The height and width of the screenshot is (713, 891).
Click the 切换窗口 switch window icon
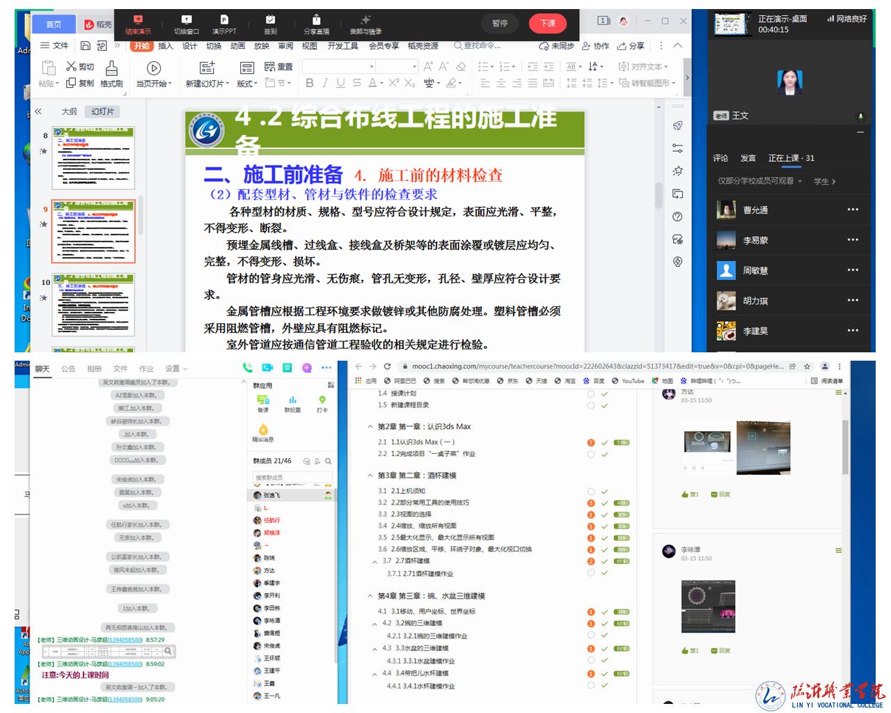[x=186, y=20]
